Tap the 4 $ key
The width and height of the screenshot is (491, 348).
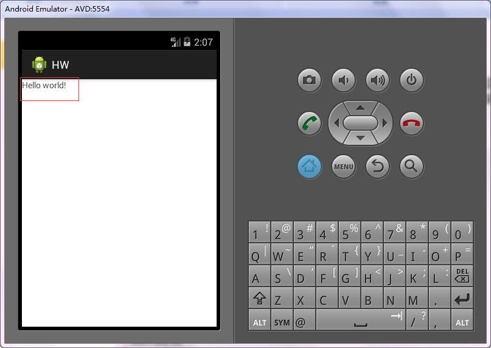327,232
